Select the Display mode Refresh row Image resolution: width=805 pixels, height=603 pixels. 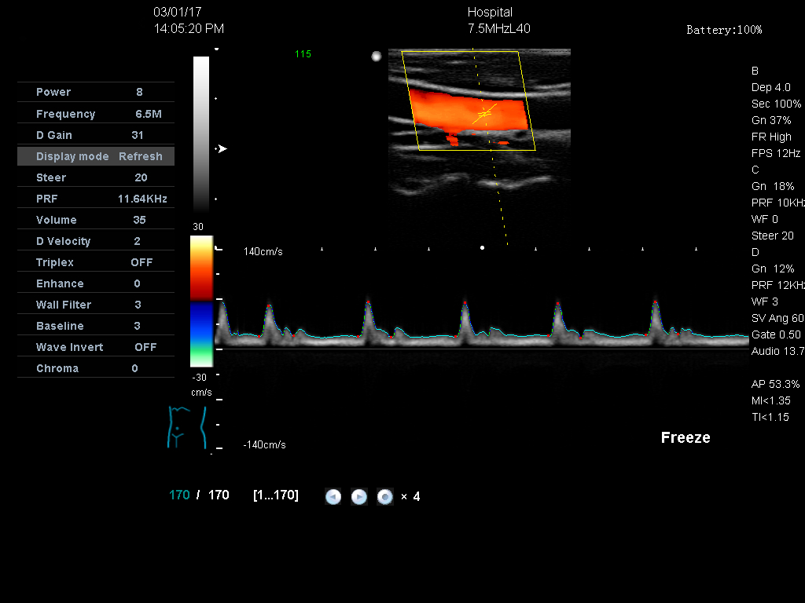[95, 156]
